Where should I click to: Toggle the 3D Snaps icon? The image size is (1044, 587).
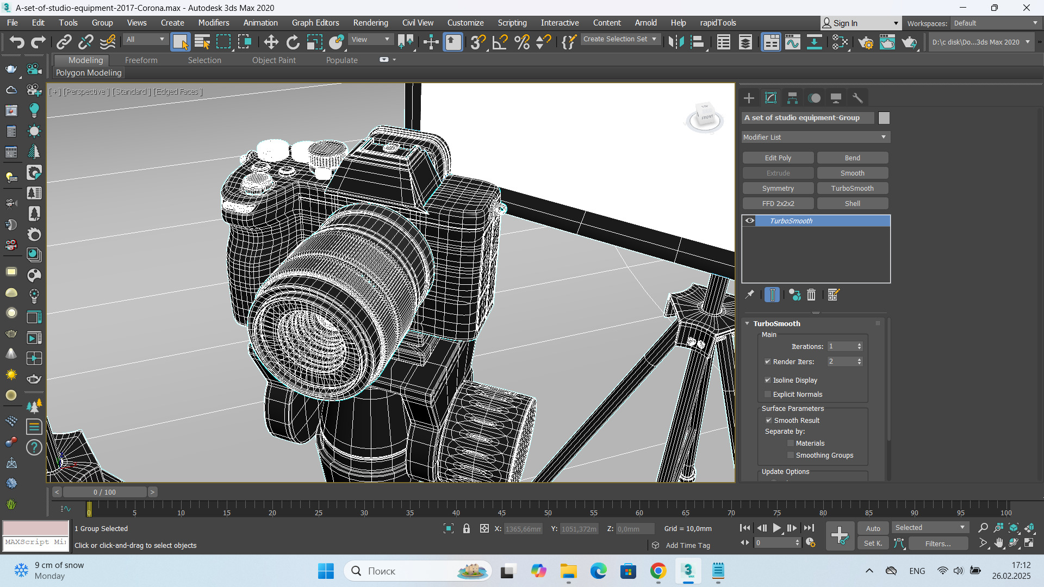(478, 42)
